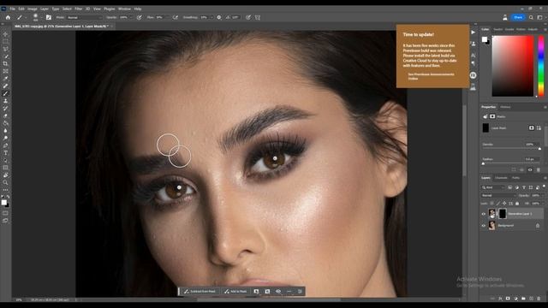Switch to the Channels tab
The width and height of the screenshot is (548, 308).
pyautogui.click(x=501, y=178)
